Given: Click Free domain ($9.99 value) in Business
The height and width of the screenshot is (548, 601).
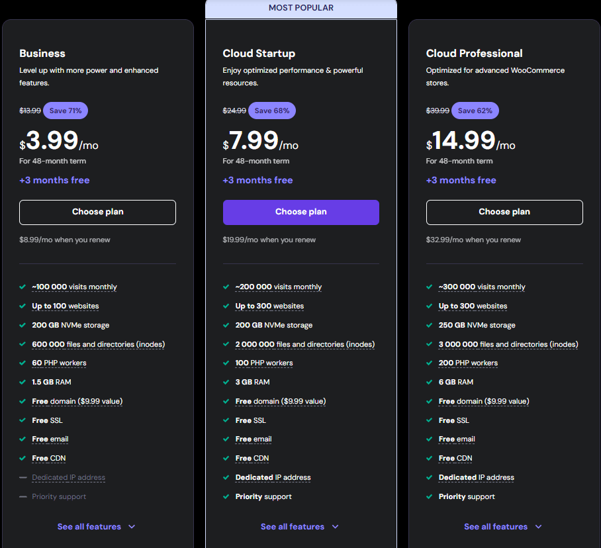Looking at the screenshot, I should (x=77, y=401).
